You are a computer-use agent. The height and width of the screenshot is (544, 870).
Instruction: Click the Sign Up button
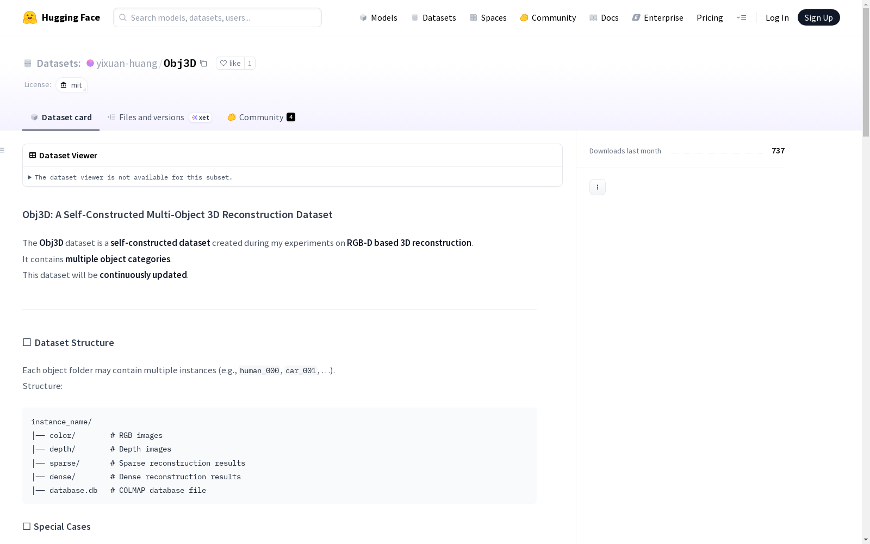click(818, 17)
